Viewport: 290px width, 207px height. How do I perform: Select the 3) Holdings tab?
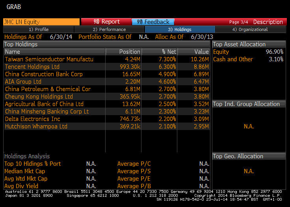tap(180, 29)
